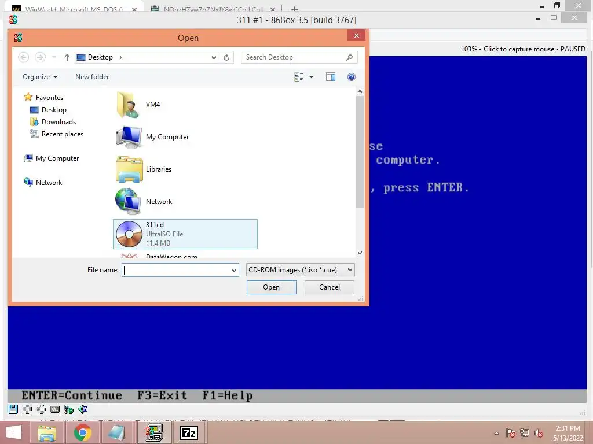The height and width of the screenshot is (444, 593).
Task: Select Desktop under Favorites
Action: click(x=54, y=110)
